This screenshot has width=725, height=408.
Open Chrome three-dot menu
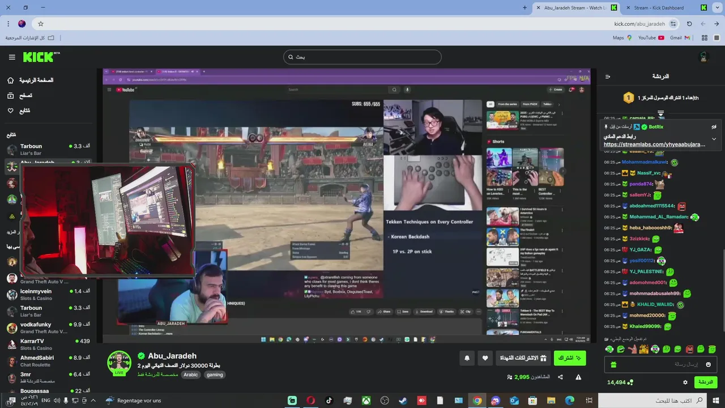(8, 24)
